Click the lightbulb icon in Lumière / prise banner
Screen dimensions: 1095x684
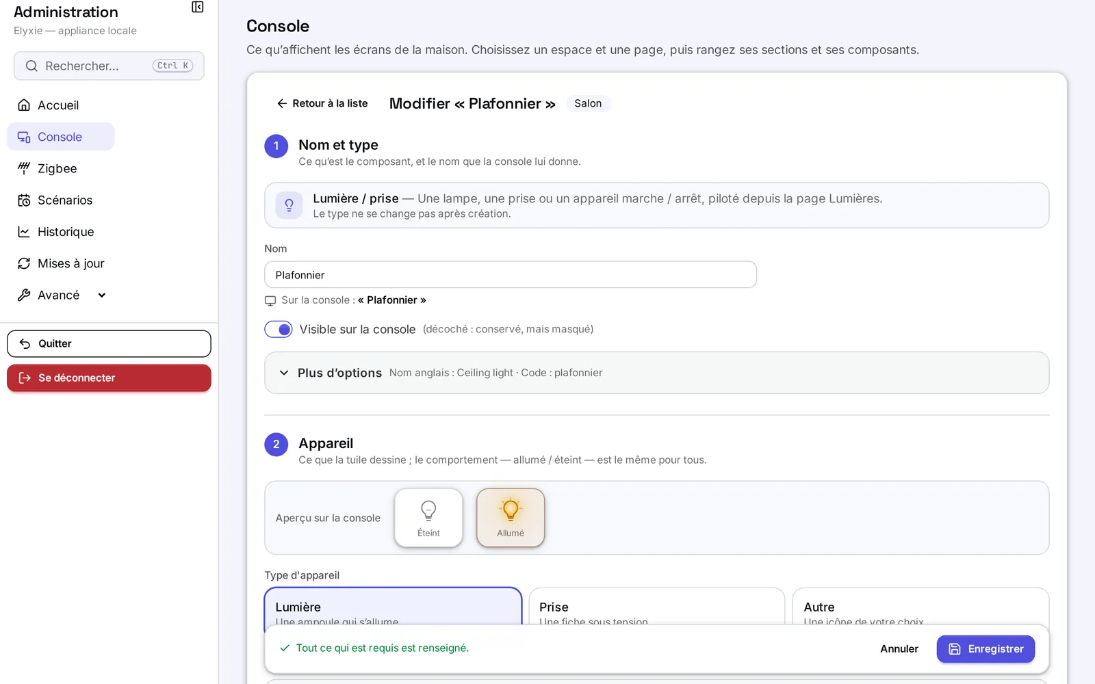[x=289, y=205]
